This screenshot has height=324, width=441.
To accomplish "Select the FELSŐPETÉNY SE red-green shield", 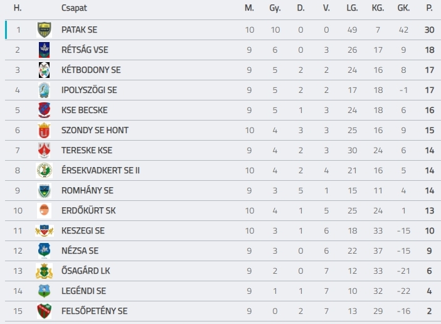I will coord(44,311).
